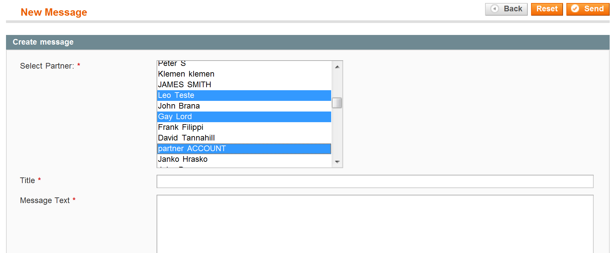The height and width of the screenshot is (253, 616).
Task: Deselect Leo Teste in partner list
Action: (176, 95)
